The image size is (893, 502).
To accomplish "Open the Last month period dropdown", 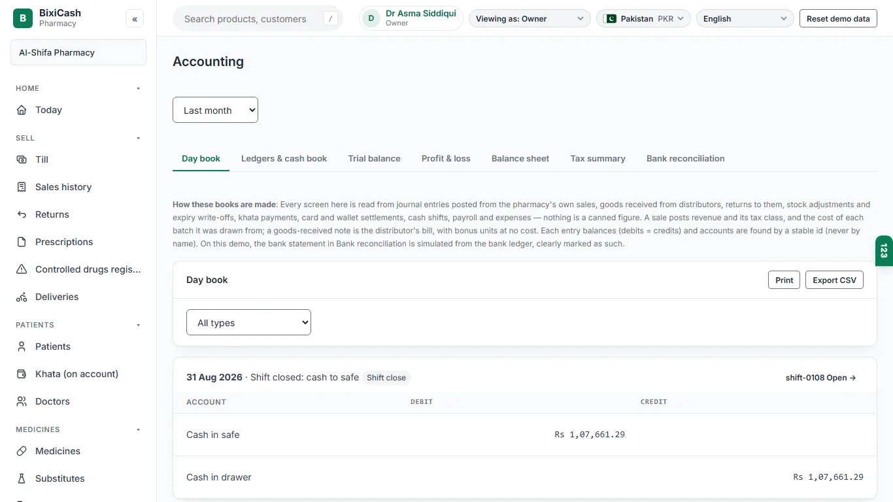I will point(215,110).
